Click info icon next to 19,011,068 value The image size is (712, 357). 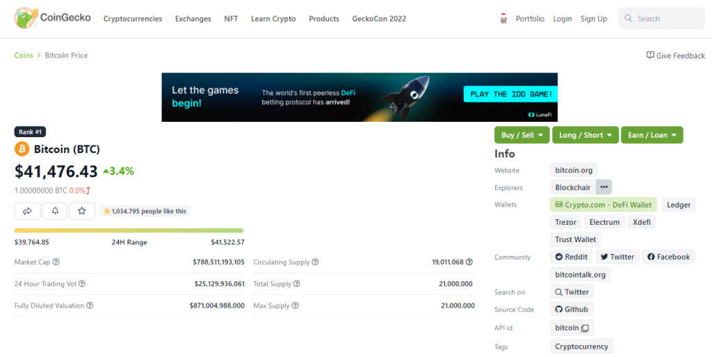pos(469,262)
